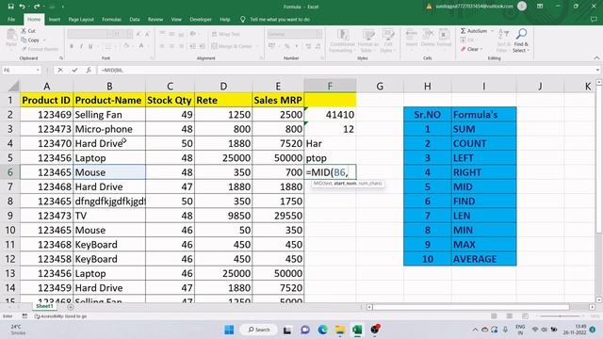The height and width of the screenshot is (339, 603).
Task: Click the Excel icon in taskbar
Action: pyautogui.click(x=357, y=330)
